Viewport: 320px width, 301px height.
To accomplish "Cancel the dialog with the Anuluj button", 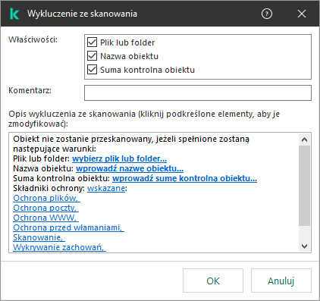I will pos(281,281).
